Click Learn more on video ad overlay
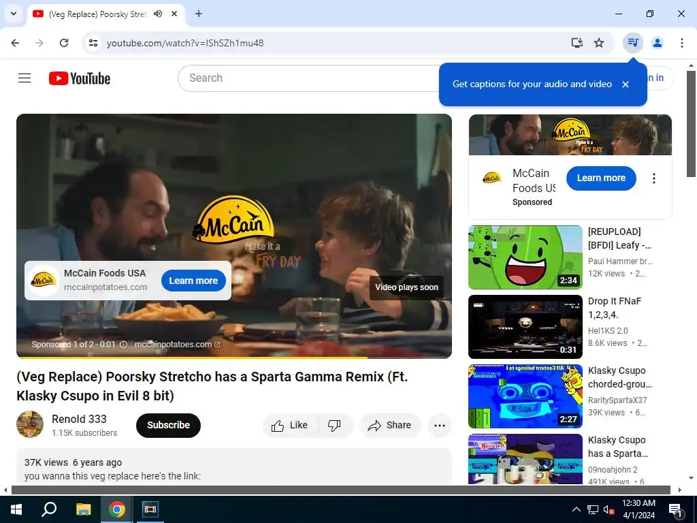This screenshot has height=523, width=697. (193, 281)
